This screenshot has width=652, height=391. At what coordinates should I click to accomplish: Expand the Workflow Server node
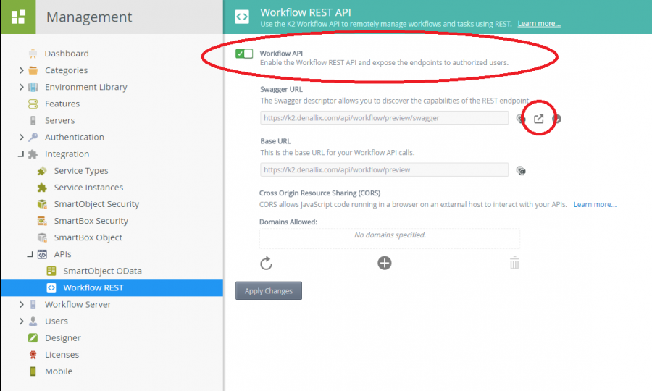(21, 305)
